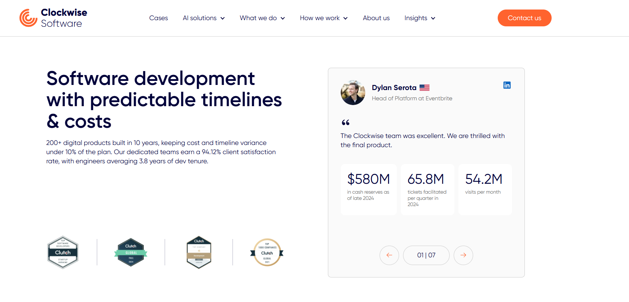Open the Cases page
Screen dimensions: 629x302
tap(158, 18)
